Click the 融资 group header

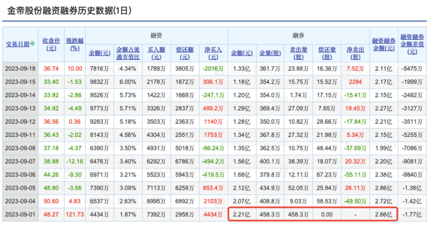pyautogui.click(x=157, y=35)
